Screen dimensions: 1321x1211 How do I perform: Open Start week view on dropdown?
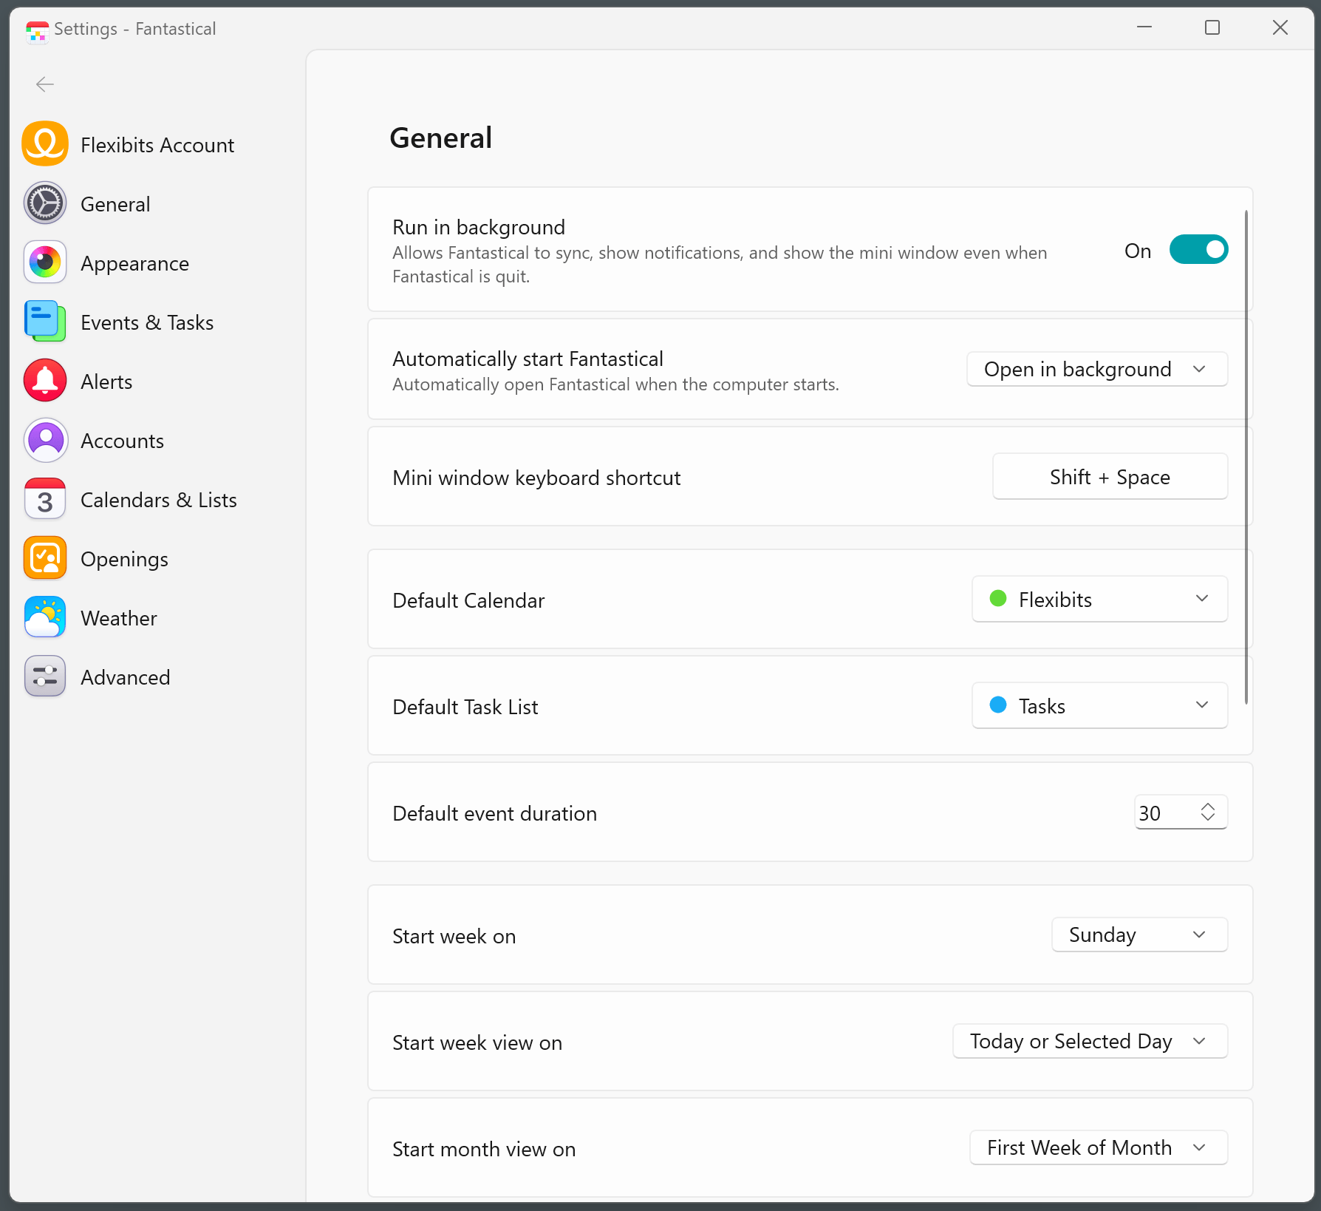click(x=1089, y=1042)
